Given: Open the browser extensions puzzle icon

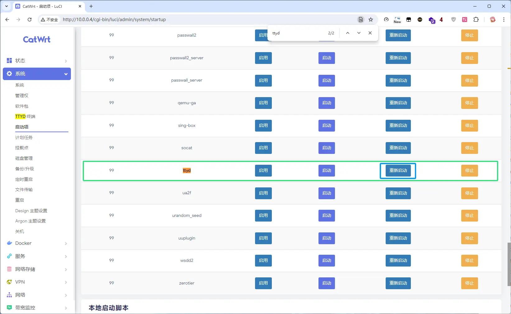Looking at the screenshot, I should tap(476, 20).
